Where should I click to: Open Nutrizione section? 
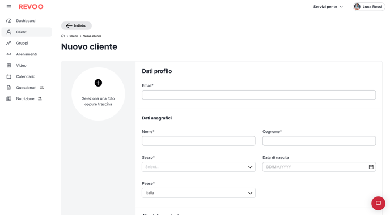(x=27, y=99)
